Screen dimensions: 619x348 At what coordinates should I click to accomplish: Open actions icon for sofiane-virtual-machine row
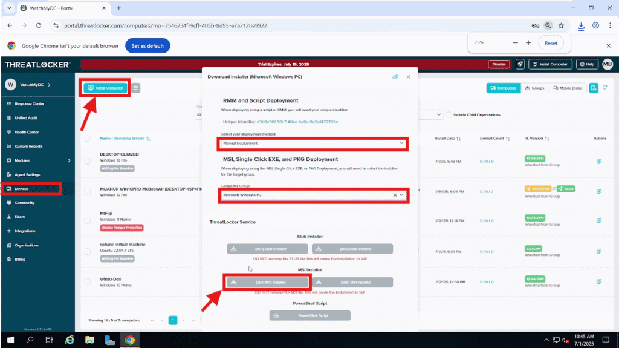[599, 252]
